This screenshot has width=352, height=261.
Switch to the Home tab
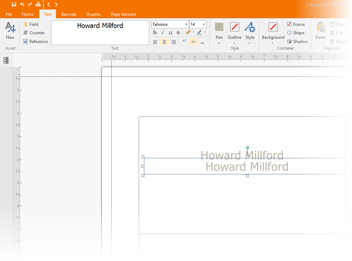28,14
